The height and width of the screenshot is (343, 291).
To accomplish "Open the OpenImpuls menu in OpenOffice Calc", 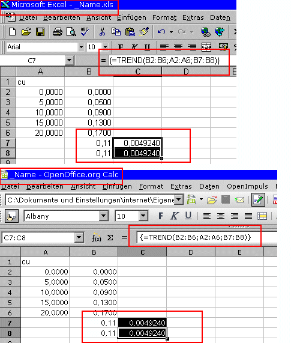I will click(x=247, y=186).
